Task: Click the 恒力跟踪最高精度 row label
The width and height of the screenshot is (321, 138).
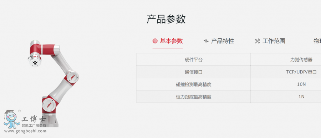Action: click(x=193, y=97)
